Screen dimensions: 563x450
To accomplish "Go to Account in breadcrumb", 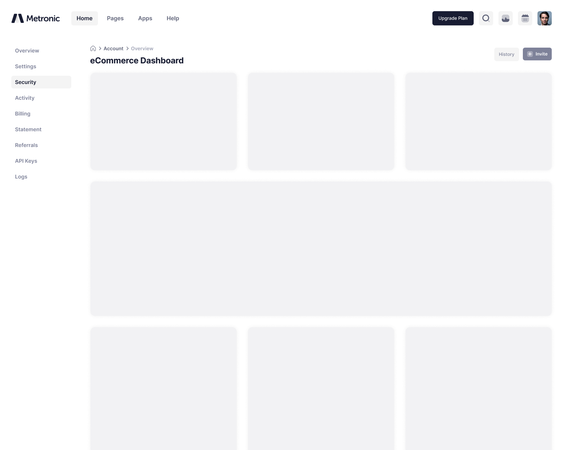I will click(x=113, y=48).
